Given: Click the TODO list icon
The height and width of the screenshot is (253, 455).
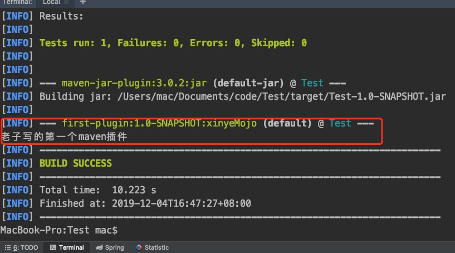Looking at the screenshot, I should (8, 247).
